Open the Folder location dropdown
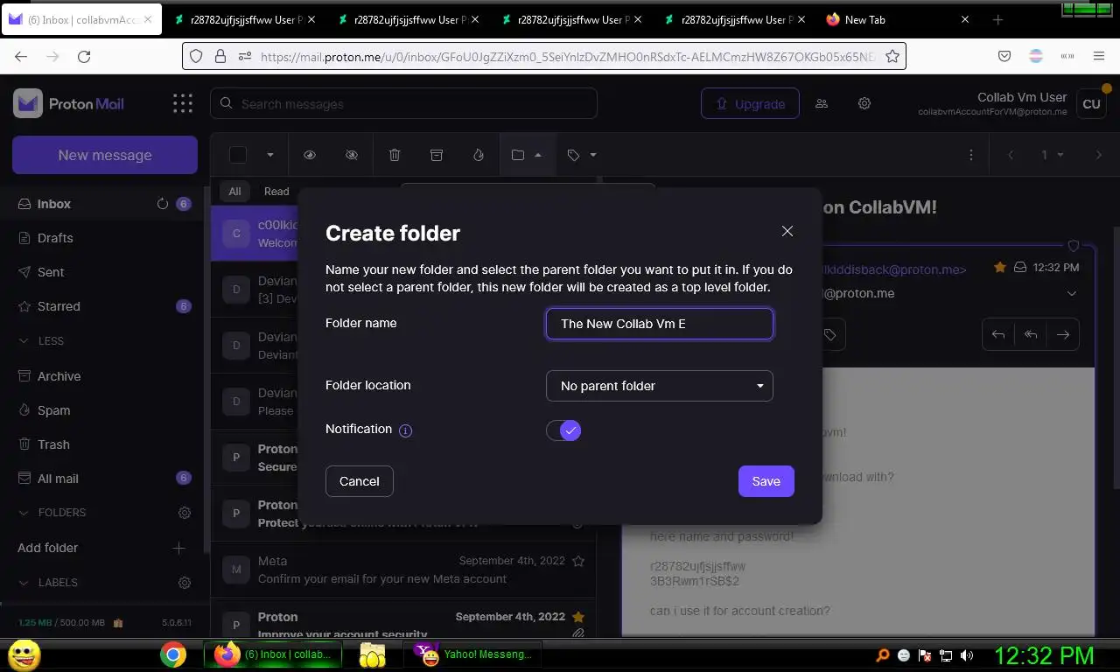The image size is (1120, 672). 660,386
